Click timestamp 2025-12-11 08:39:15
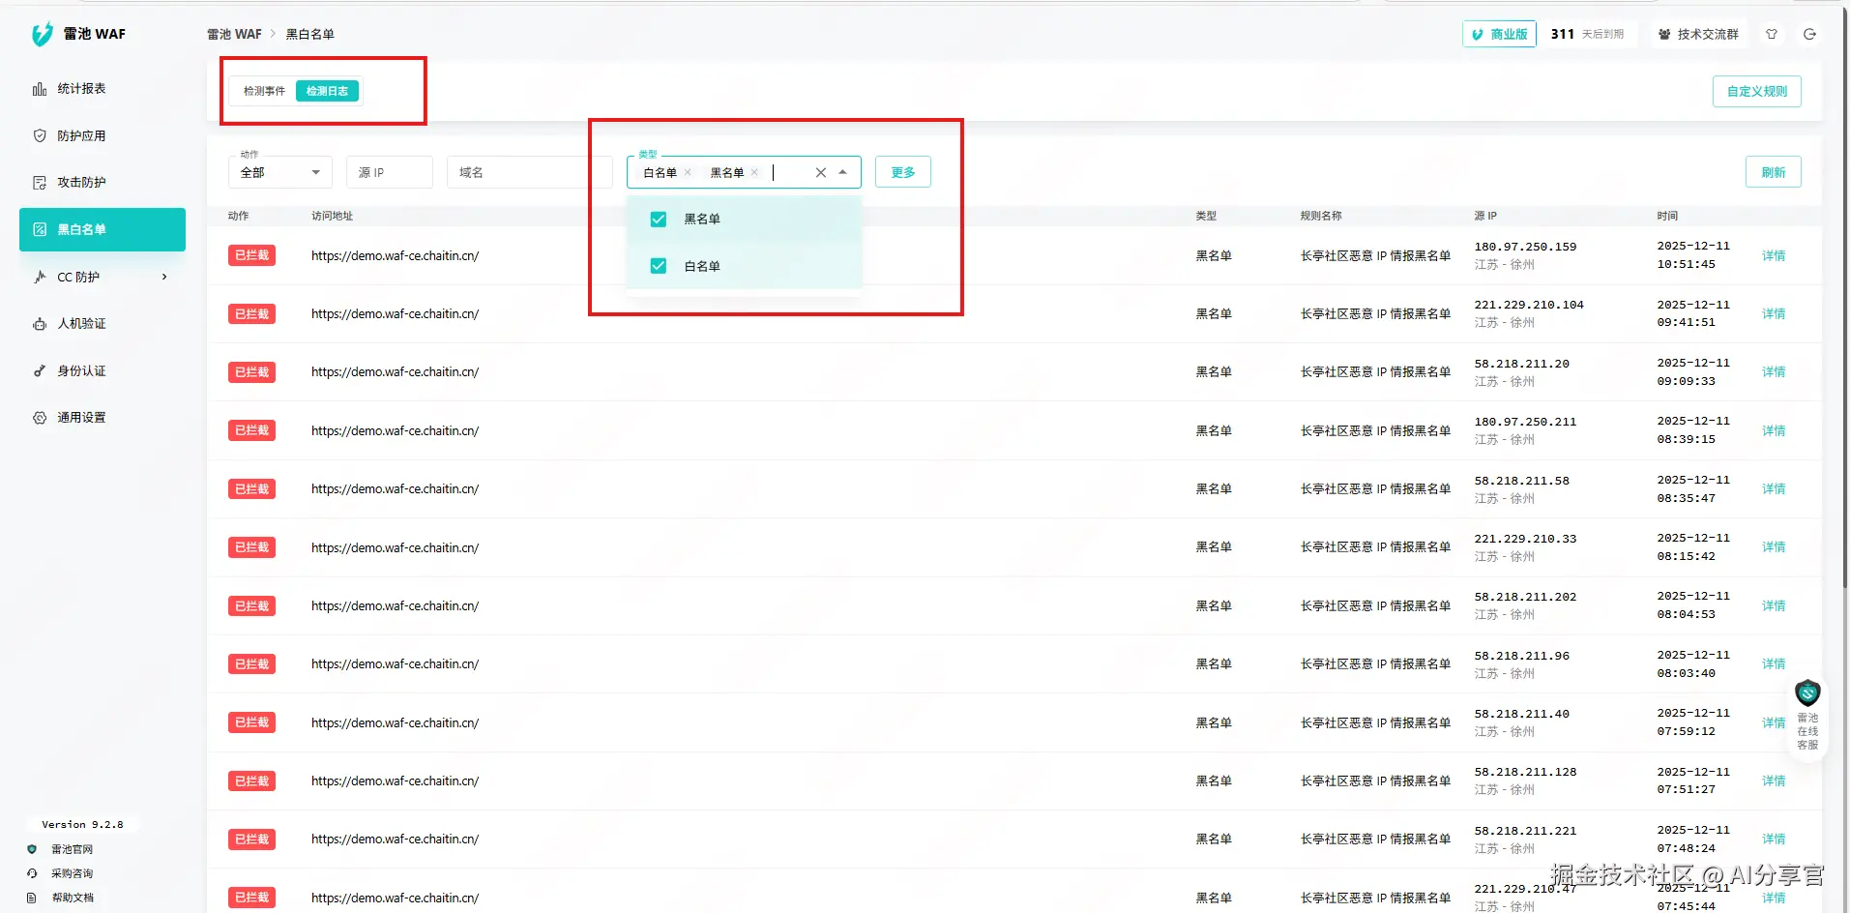This screenshot has width=1850, height=913. (x=1692, y=430)
